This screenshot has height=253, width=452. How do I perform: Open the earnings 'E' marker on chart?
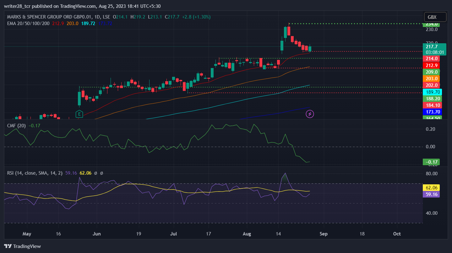click(x=79, y=114)
